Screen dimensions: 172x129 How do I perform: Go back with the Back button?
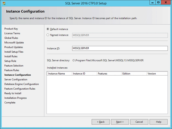101,122
